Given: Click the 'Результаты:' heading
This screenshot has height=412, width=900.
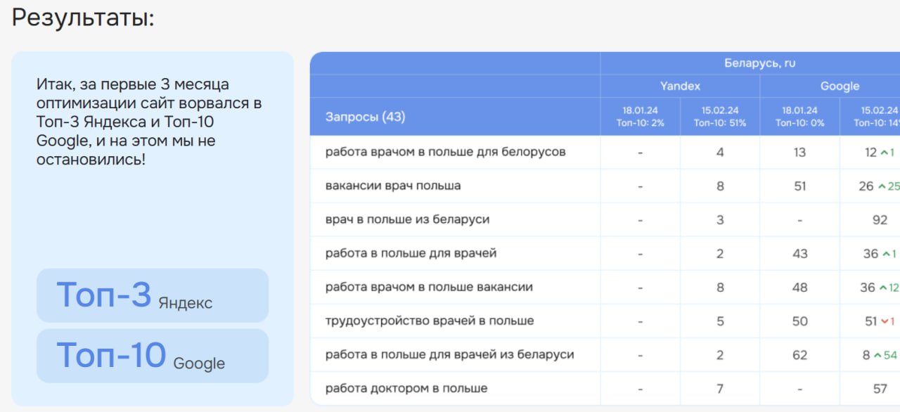Looking at the screenshot, I should pyautogui.click(x=83, y=18).
